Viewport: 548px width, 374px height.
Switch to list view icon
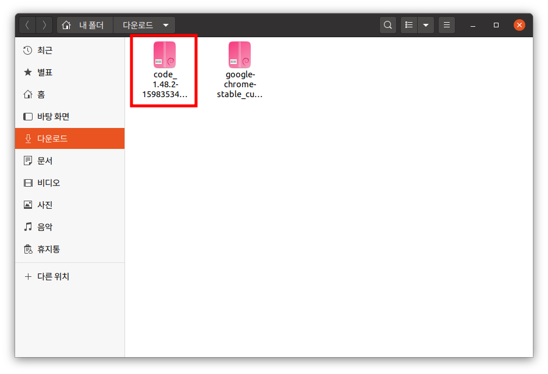(x=409, y=25)
